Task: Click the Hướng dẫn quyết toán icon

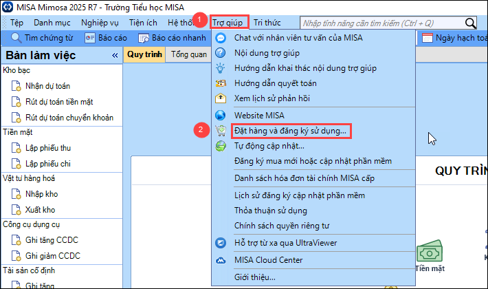Action: point(221,83)
